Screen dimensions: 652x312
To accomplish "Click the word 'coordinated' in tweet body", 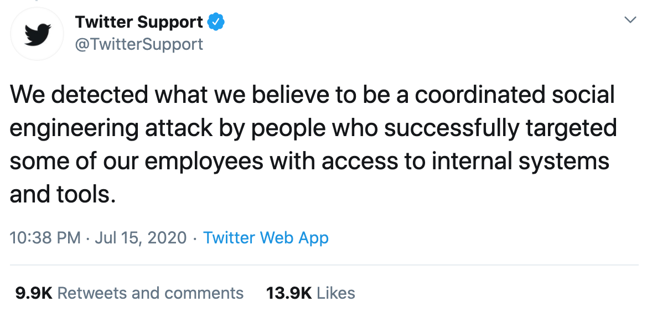I will pyautogui.click(x=480, y=95).
